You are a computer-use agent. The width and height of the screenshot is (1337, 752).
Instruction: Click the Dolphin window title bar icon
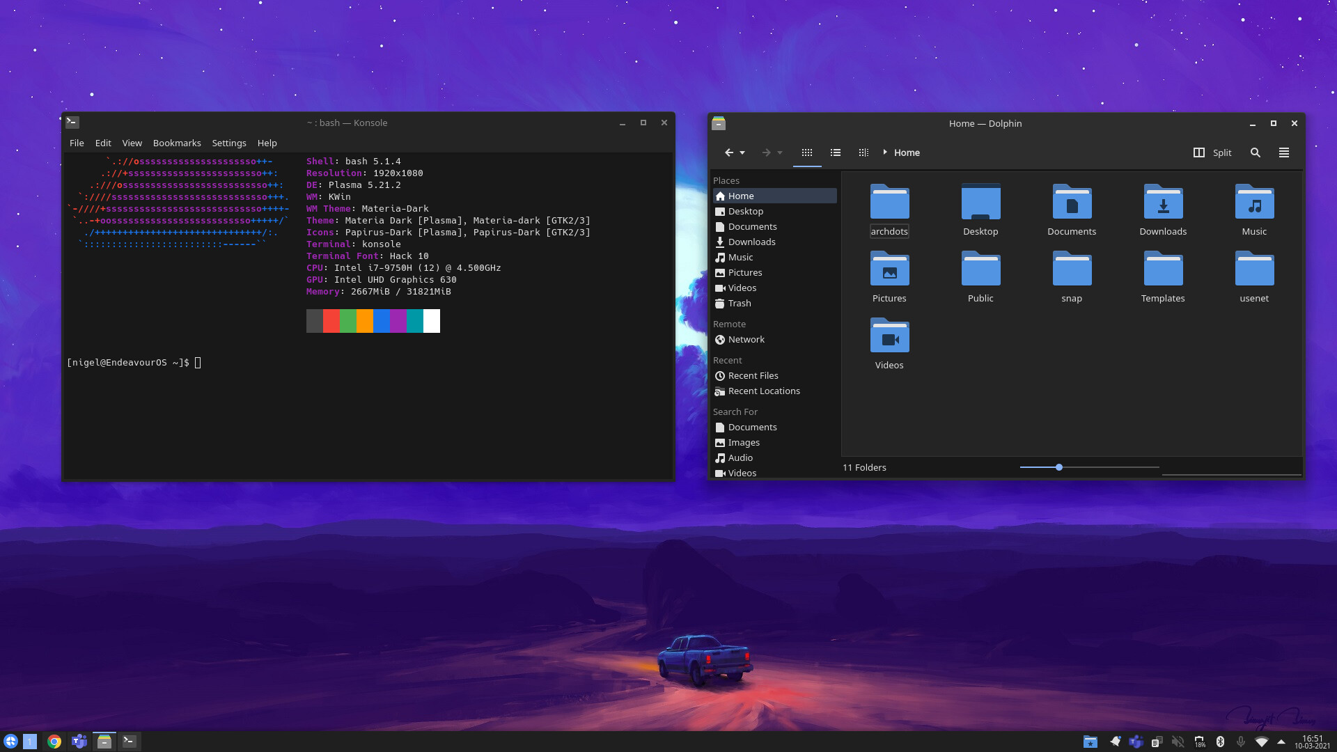pos(719,123)
